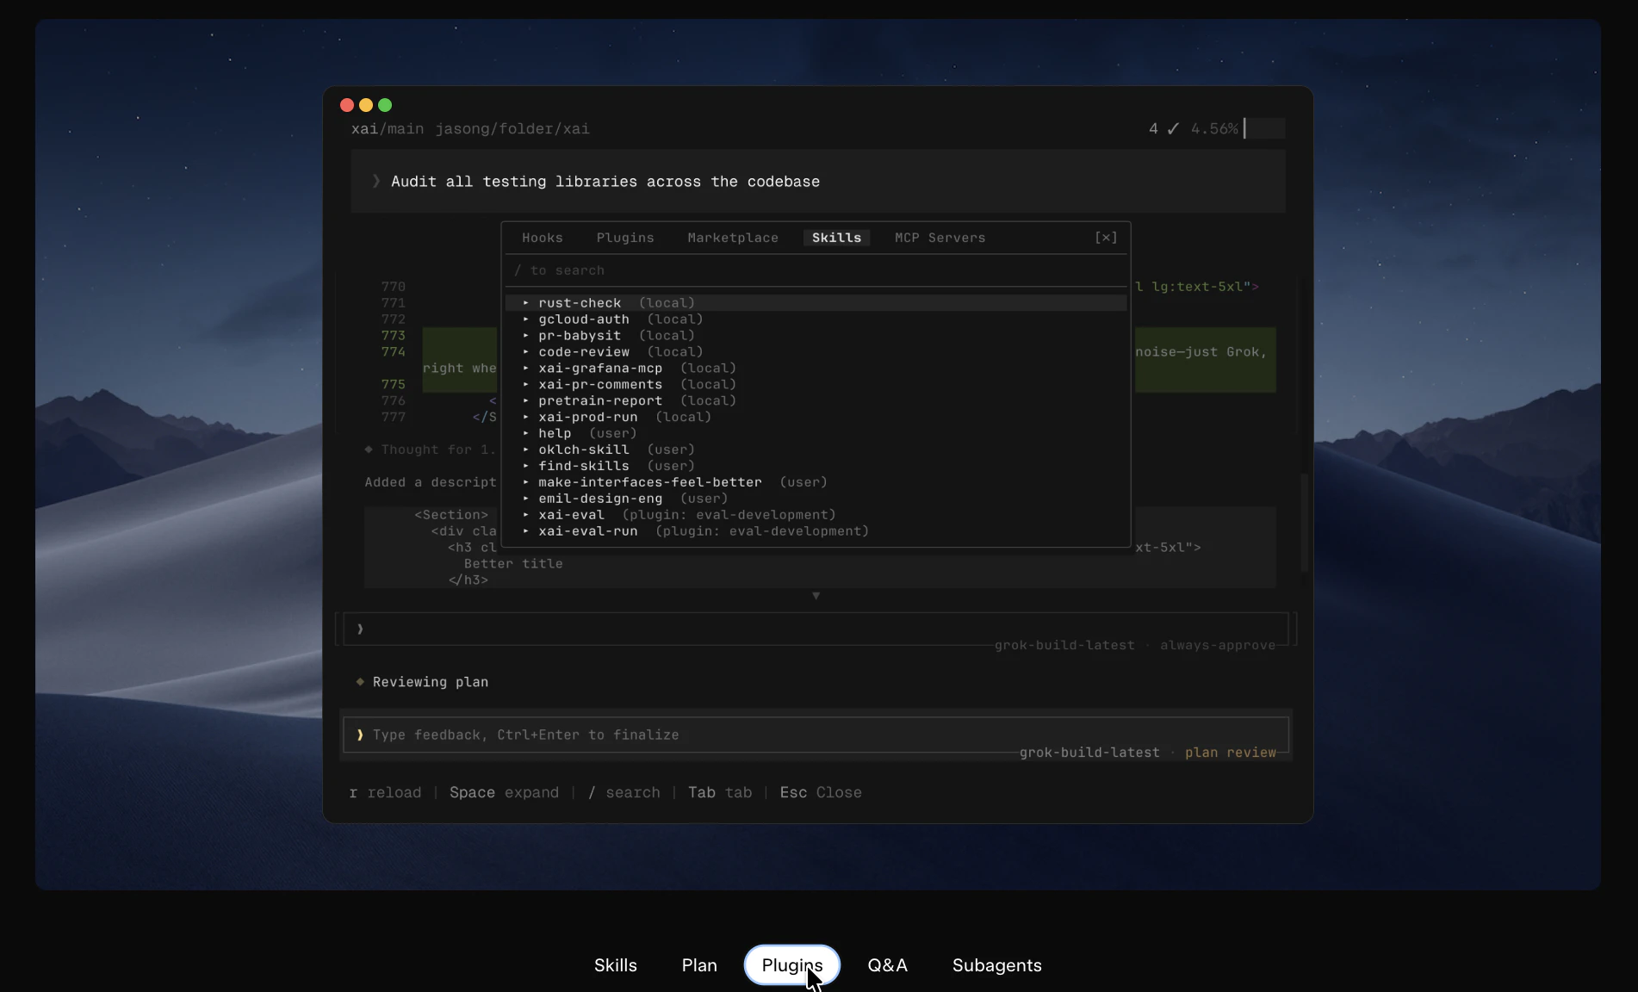The image size is (1638, 992).
Task: Expand the pretrain-report skill
Action: coord(816,401)
